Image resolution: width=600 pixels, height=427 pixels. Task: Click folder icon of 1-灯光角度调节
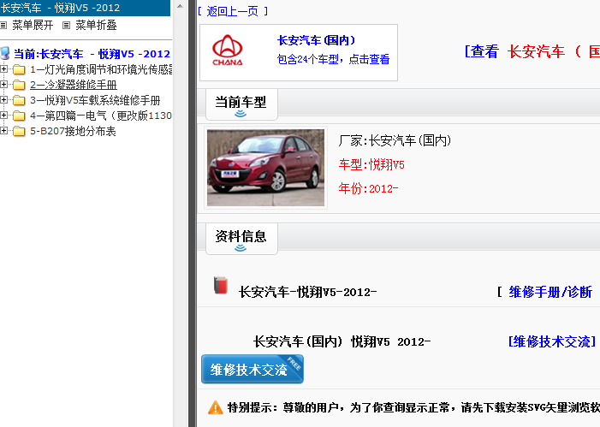(x=19, y=69)
